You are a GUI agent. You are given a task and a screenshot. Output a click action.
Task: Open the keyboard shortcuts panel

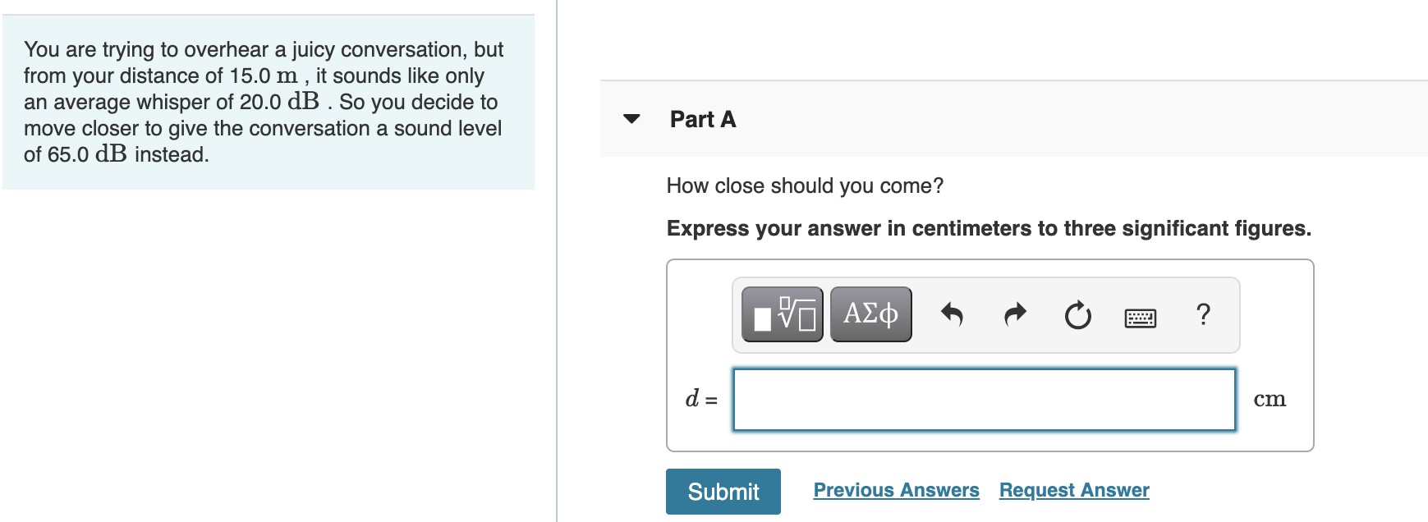click(1141, 315)
